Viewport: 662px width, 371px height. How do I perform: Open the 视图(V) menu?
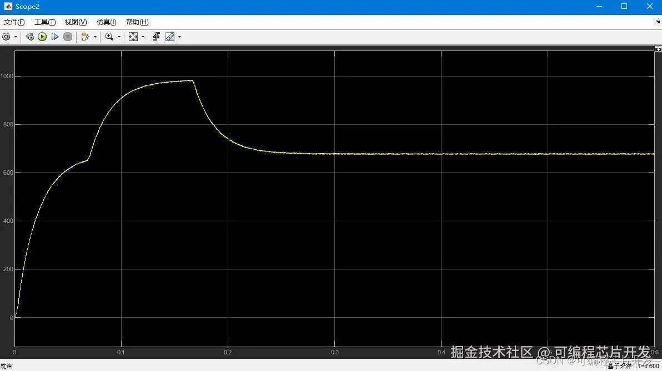76,22
